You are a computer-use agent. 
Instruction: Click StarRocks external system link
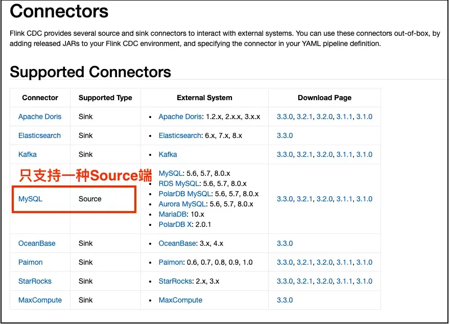click(x=175, y=281)
